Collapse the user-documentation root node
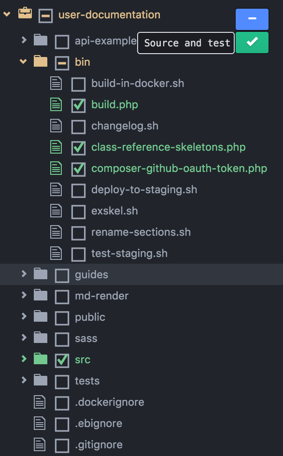Image resolution: width=283 pixels, height=456 pixels. [x=7, y=14]
